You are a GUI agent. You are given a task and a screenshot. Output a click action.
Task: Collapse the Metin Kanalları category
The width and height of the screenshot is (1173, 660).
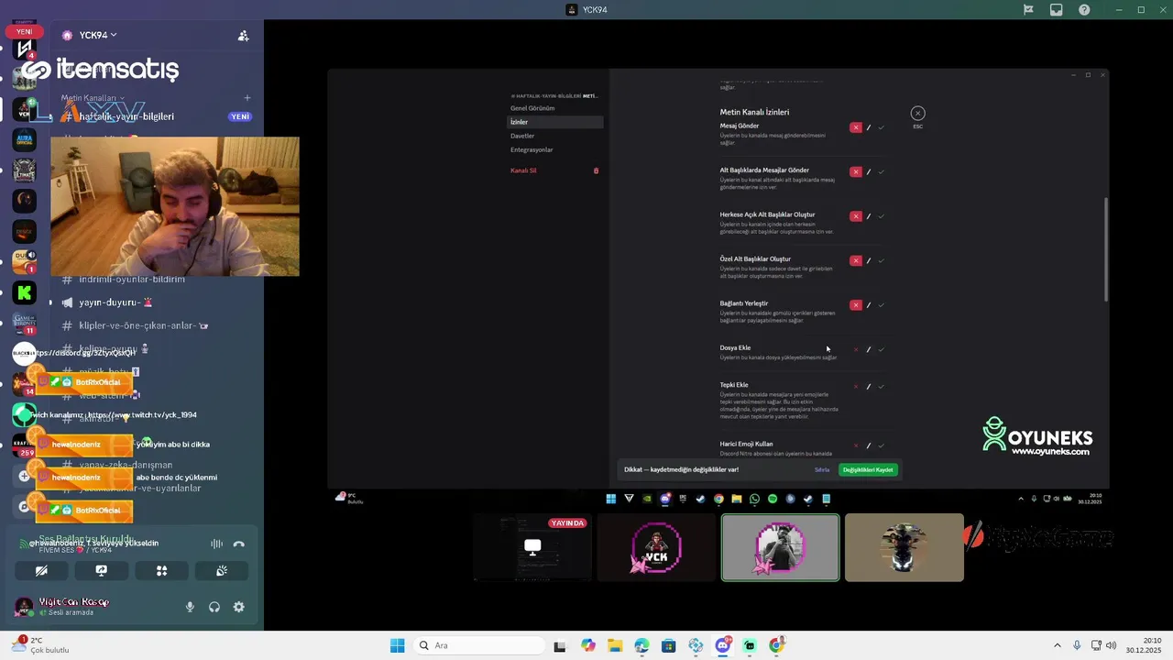point(93,98)
